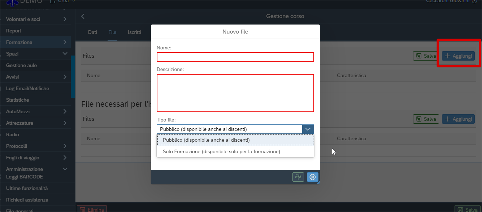
Task: Focus the Descrizione text area
Action: [x=235, y=93]
